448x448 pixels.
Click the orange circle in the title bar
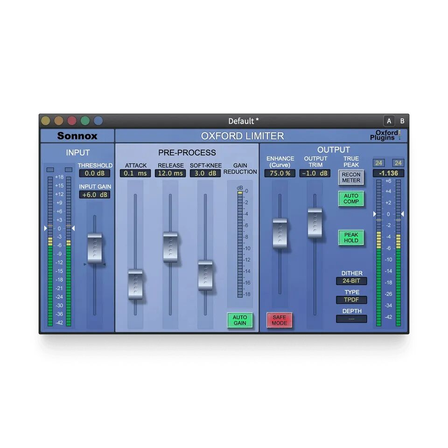pos(58,121)
